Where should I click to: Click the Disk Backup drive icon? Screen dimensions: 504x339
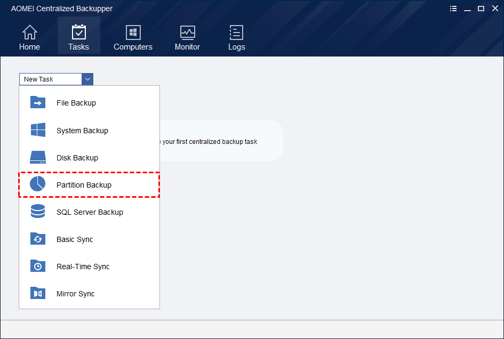click(x=38, y=157)
